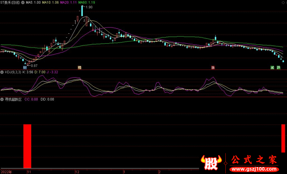Click the 1.90 high price label
Image resolution: width=287 pixels, height=174 pixels.
[x=89, y=7]
